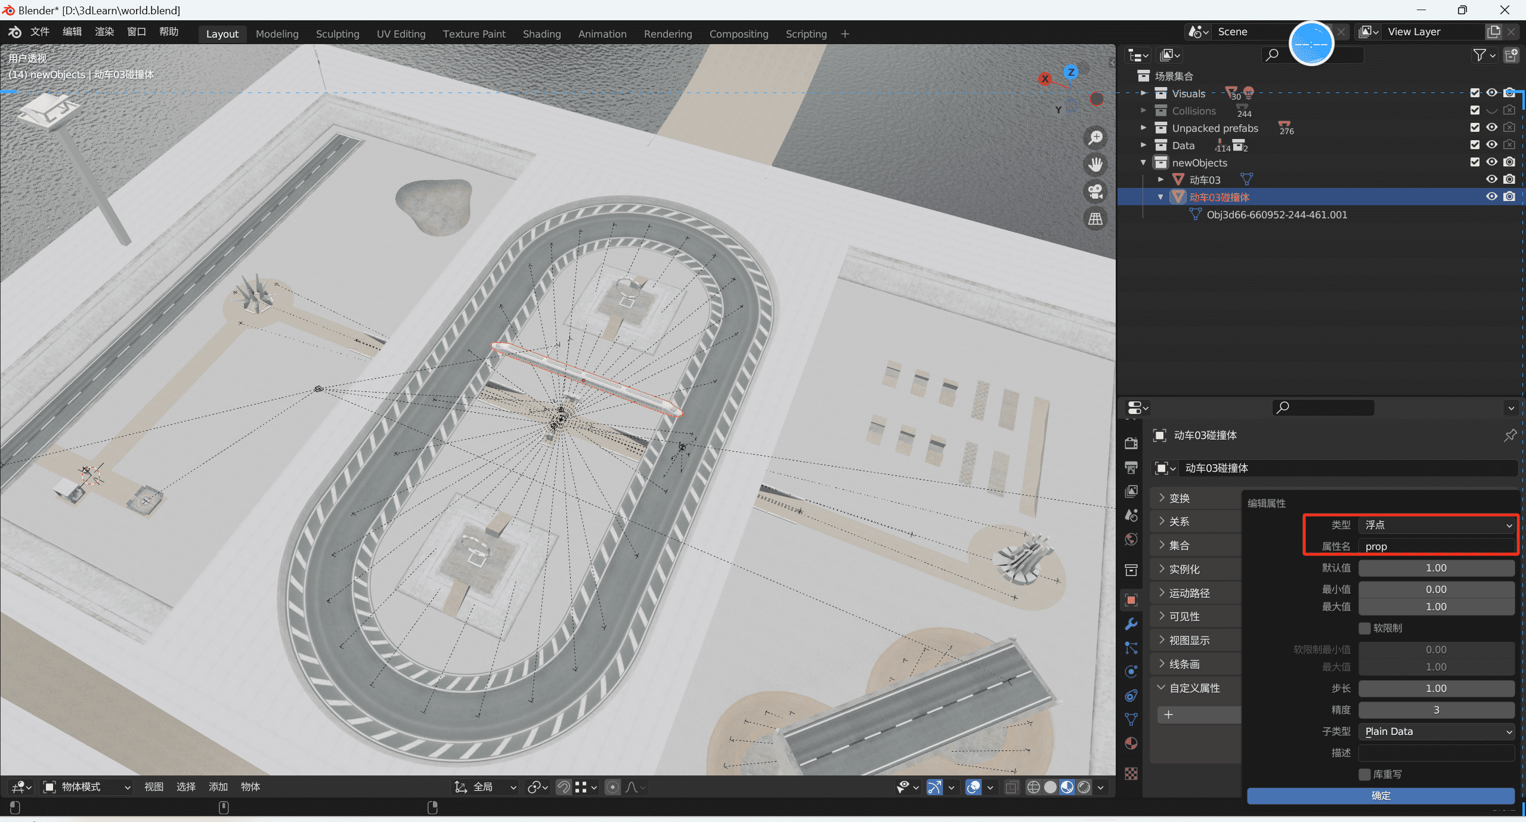Click the Blender logo menu icon

[x=15, y=32]
